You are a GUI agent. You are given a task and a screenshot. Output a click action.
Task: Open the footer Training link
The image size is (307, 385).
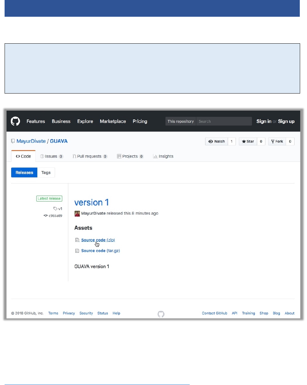coord(248,313)
